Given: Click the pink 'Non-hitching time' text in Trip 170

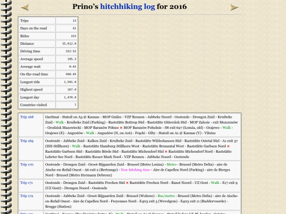Looking at the screenshot, I should pyautogui.click(x=136, y=170).
